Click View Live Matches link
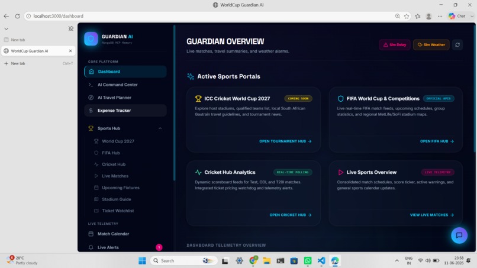 432,215
